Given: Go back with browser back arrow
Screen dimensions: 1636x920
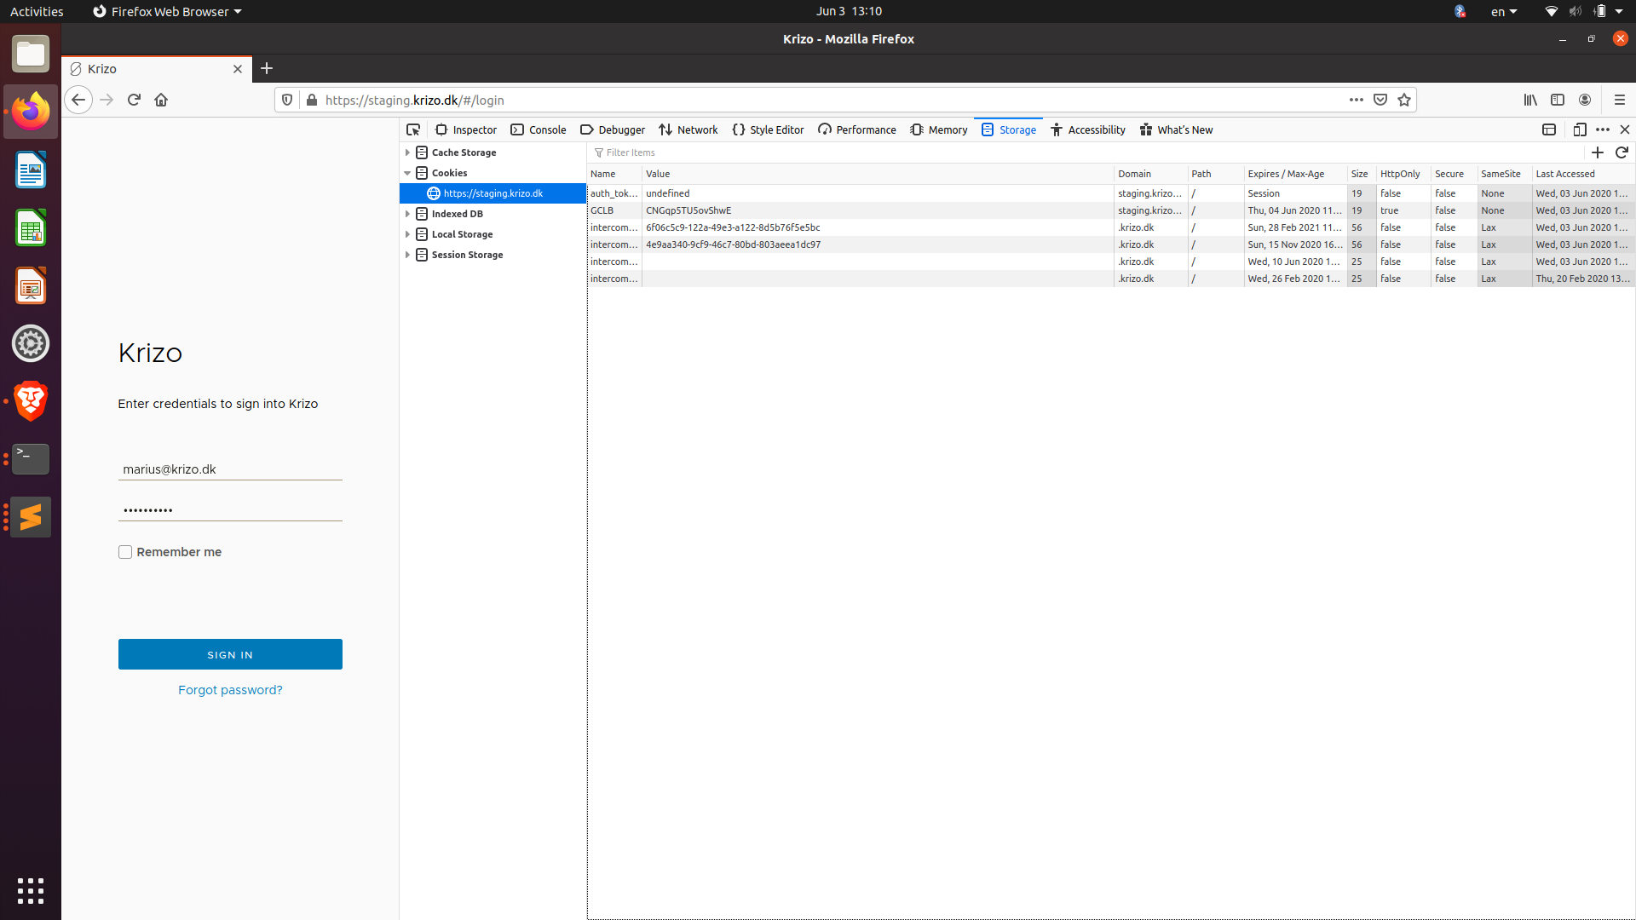Looking at the screenshot, I should coord(78,100).
